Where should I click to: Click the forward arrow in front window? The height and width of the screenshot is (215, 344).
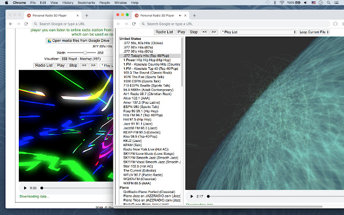click(x=126, y=24)
